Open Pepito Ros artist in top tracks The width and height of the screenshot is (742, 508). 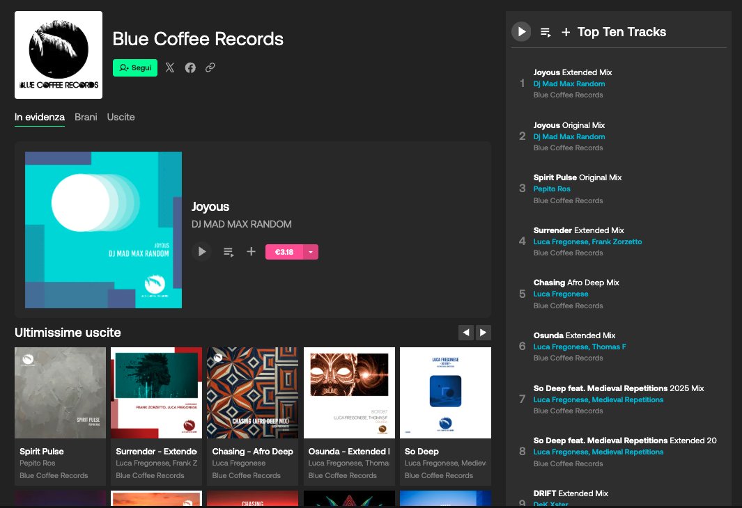552,189
